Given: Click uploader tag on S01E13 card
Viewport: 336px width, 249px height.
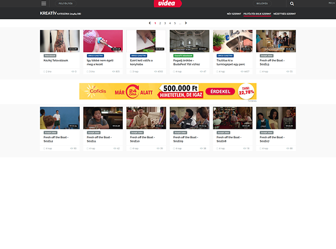Looking at the screenshot, I should pos(267,56).
